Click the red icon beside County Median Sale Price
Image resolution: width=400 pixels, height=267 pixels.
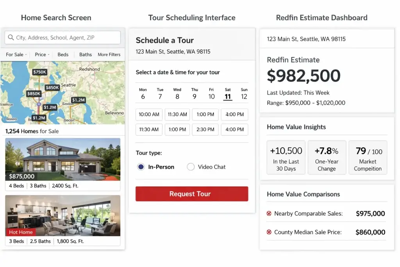point(269,232)
